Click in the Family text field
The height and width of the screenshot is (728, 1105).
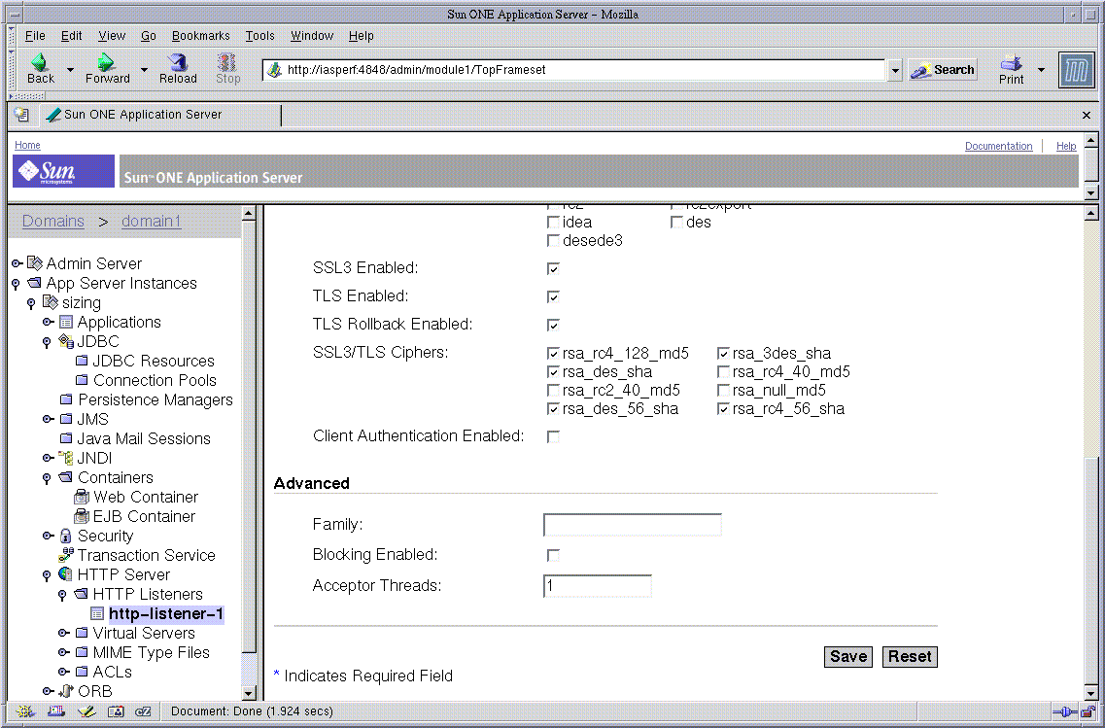coord(633,525)
